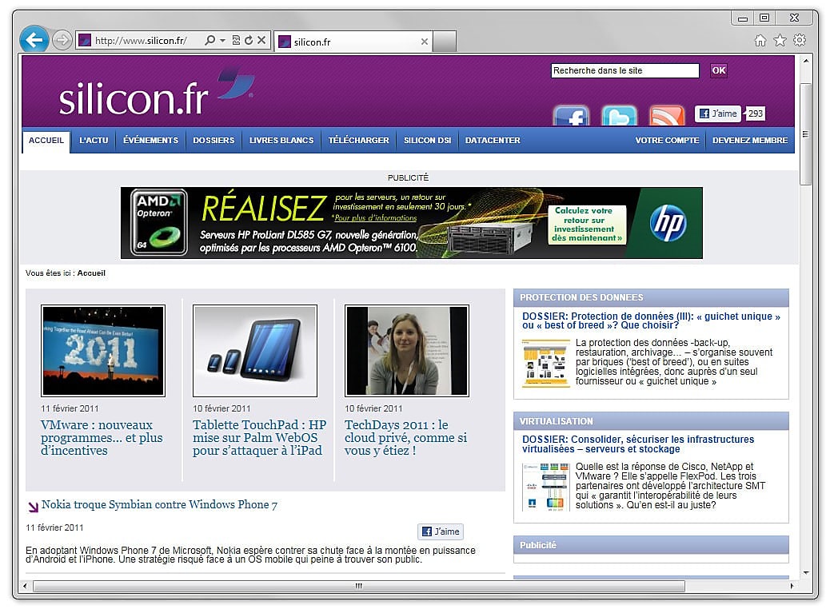Screen dimensions: 830x613
Task: Click the header J'aime Facebook button
Action: point(718,113)
